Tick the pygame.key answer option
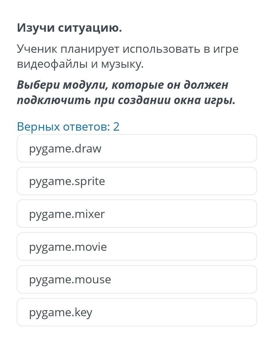 pos(137,312)
